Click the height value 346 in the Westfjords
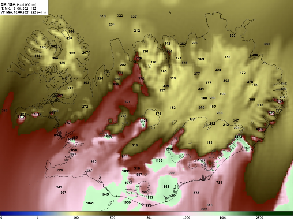The height and width of the screenshot is (220, 293). coord(71,31)
